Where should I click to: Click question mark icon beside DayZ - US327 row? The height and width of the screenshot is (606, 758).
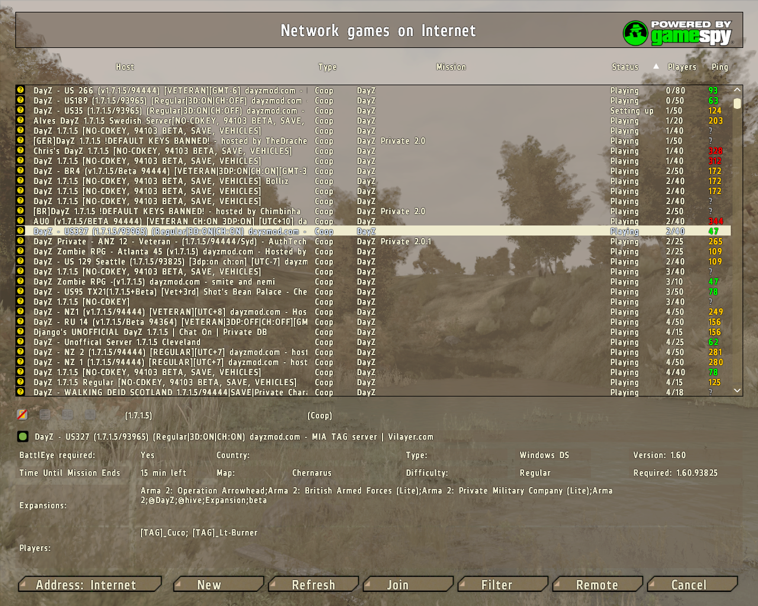pos(21,231)
